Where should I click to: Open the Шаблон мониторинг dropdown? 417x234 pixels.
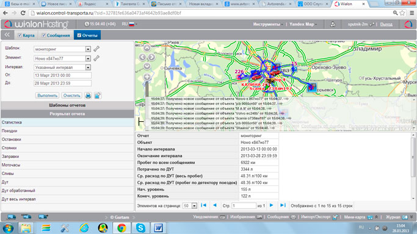pos(88,49)
